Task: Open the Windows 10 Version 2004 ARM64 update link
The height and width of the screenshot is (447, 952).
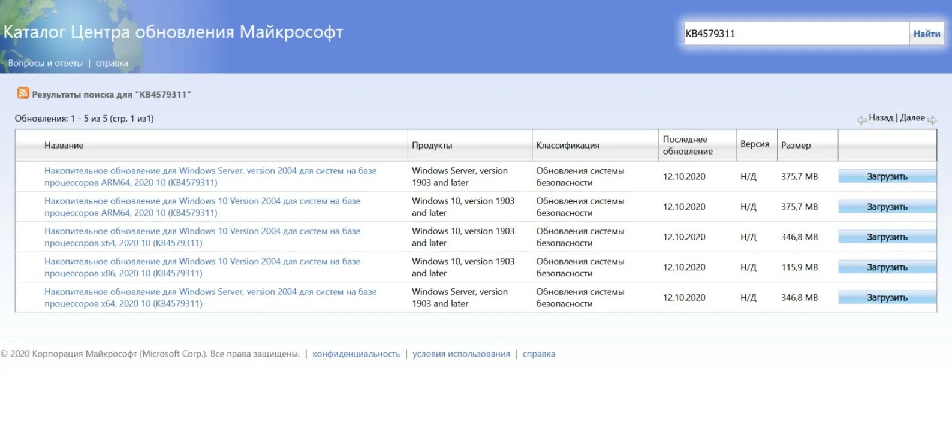Action: point(202,207)
